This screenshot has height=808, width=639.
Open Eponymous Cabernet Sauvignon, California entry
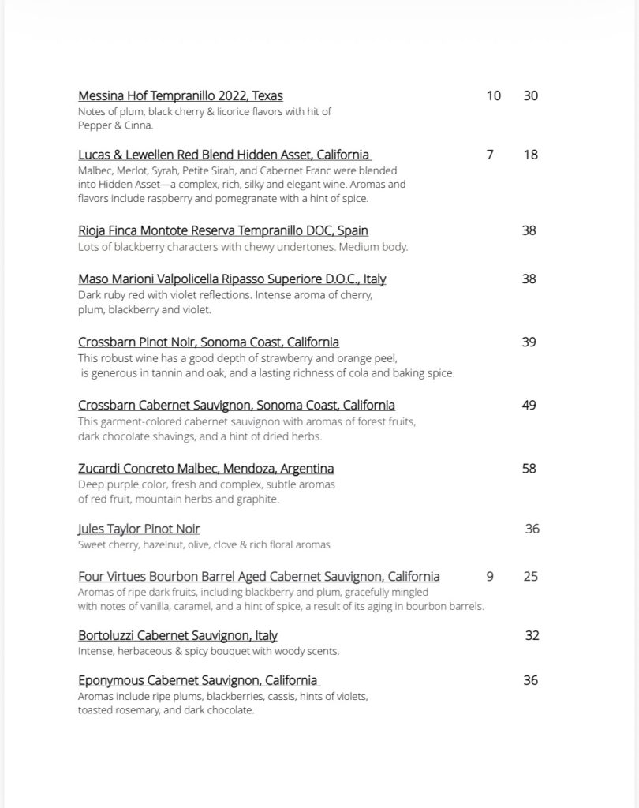click(x=198, y=680)
